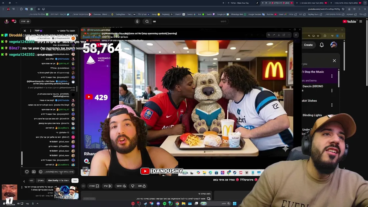Open the recommended video thumbnail 16:32
368x207 pixels.
(66, 192)
